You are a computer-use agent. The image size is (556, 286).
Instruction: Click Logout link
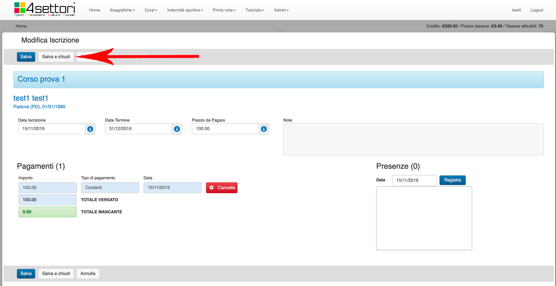tap(537, 10)
